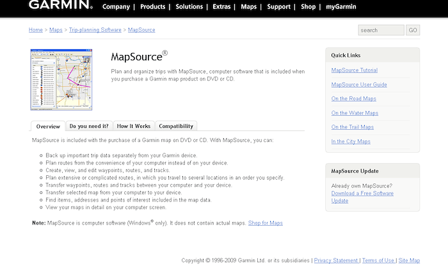
Task: Go to Home breadcrumb link
Action: pos(36,30)
